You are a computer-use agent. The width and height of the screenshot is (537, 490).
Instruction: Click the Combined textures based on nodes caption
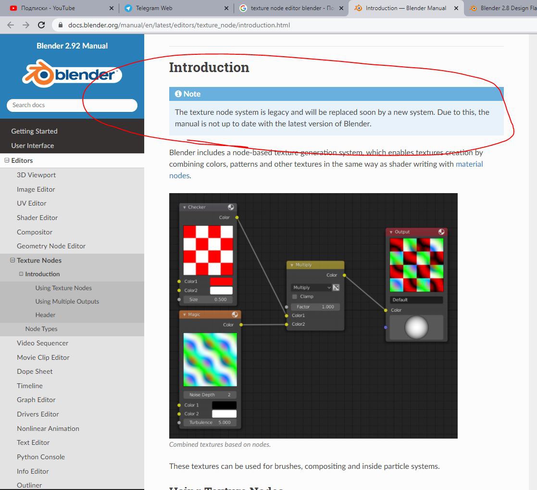pos(220,444)
